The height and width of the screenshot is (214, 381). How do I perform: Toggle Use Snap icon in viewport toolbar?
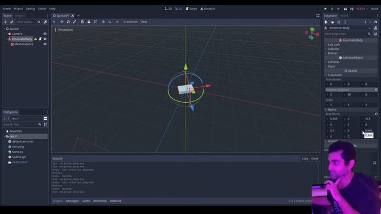(110, 22)
